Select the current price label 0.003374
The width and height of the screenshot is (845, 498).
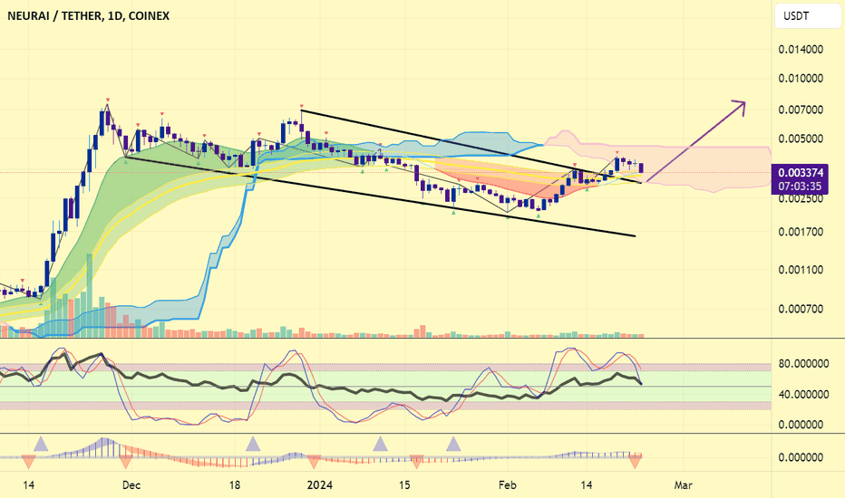[801, 173]
